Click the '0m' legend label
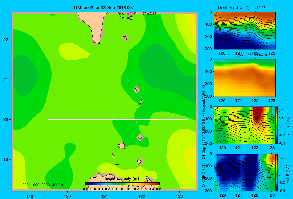The height and width of the screenshot is (199, 293). (x=120, y=14)
